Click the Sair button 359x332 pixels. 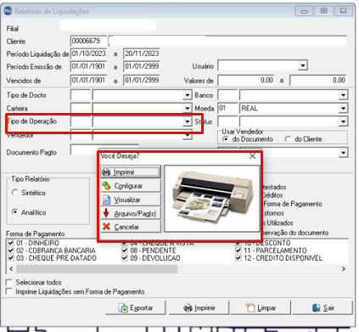[323, 307]
